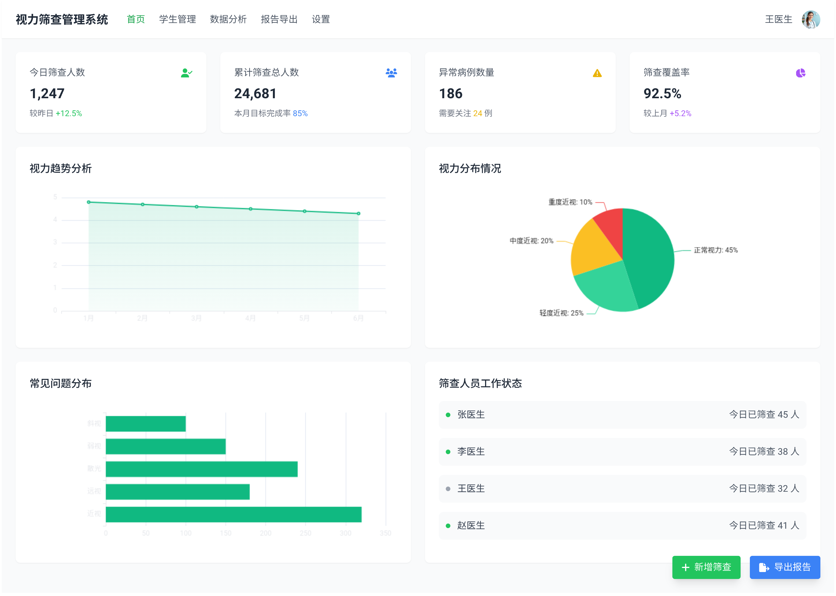Switch to the 数据分析 tab

point(228,19)
